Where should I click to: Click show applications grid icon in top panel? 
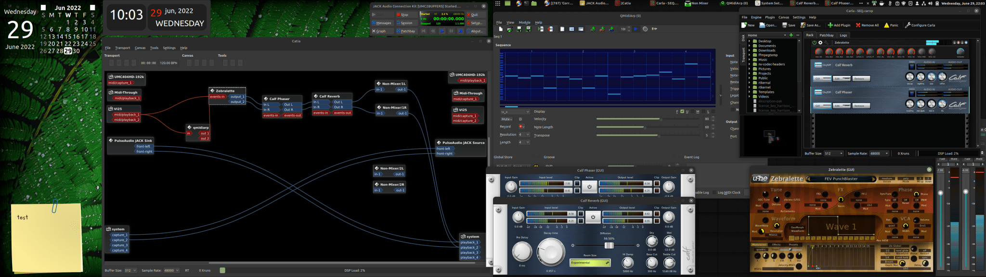click(497, 3)
